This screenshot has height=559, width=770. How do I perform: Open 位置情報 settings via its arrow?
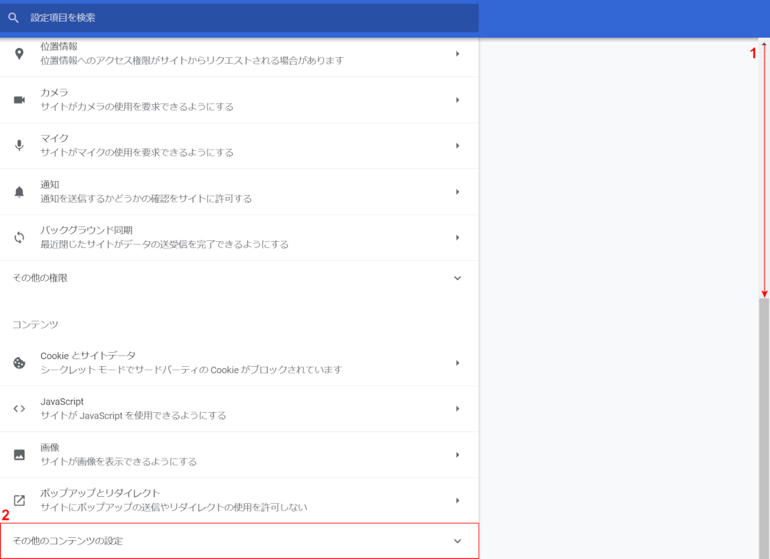tap(457, 54)
